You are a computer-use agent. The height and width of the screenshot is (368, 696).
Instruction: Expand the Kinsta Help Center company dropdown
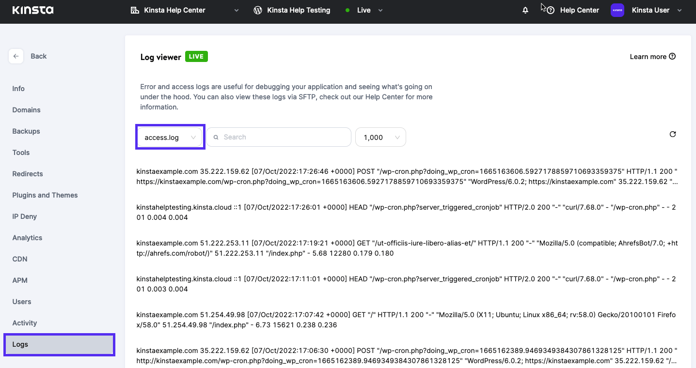[x=236, y=10]
